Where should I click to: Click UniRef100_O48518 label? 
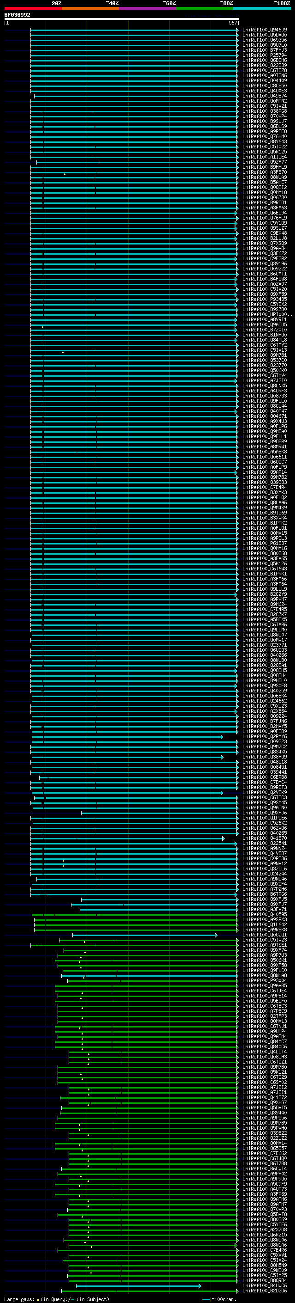tap(265, 762)
